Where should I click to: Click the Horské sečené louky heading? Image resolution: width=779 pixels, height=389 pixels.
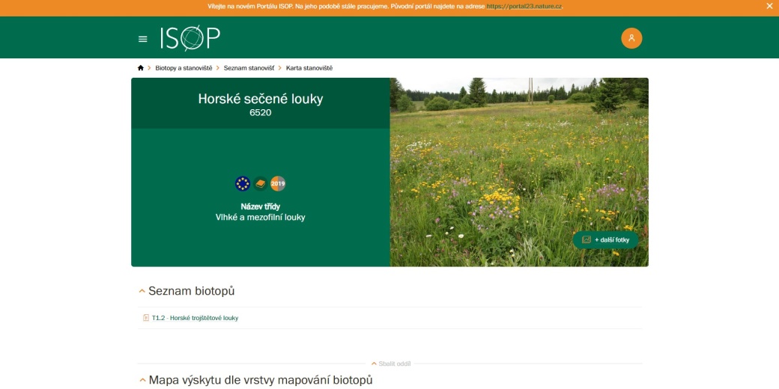pos(261,99)
